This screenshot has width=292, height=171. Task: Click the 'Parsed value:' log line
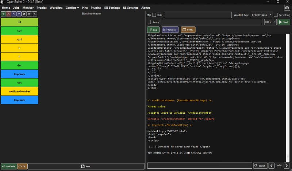pos(157,107)
